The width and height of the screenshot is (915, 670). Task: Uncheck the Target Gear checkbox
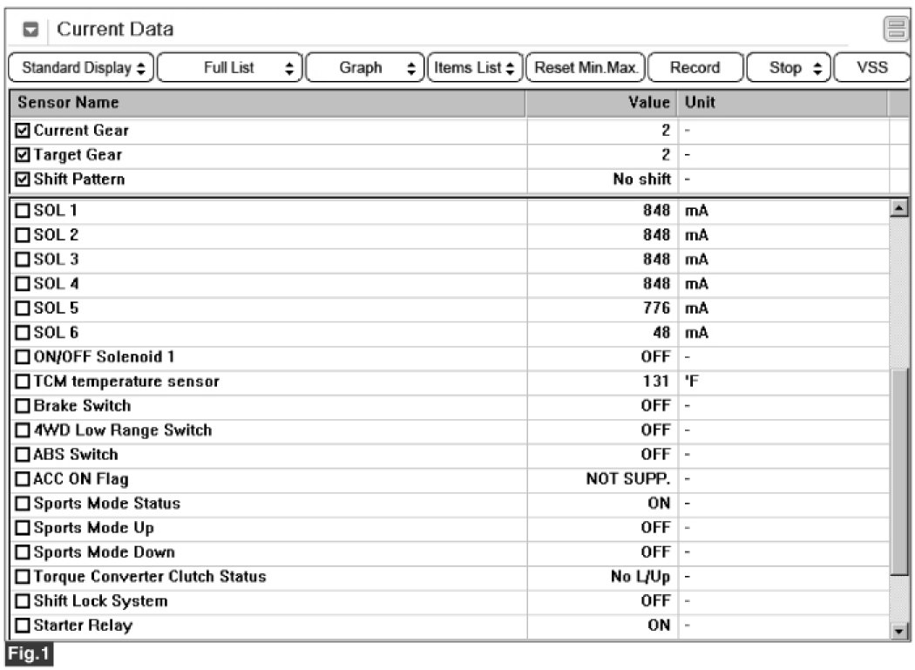(23, 155)
